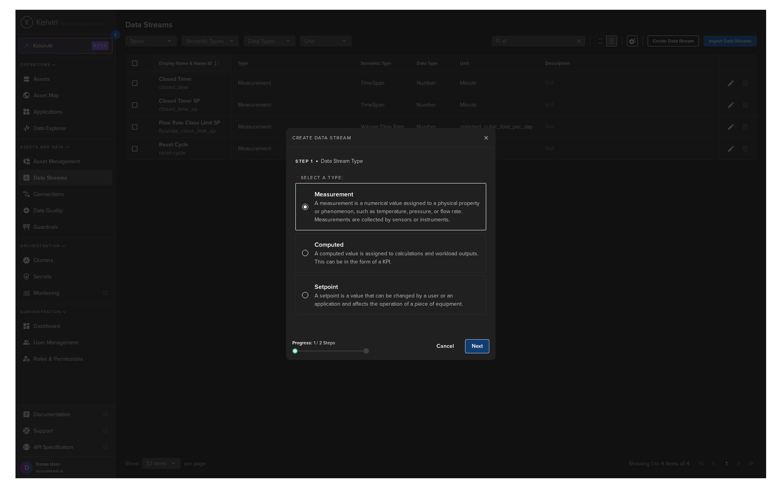Open the Semantic Types filter dropdown
782x488 pixels.
(x=210, y=41)
